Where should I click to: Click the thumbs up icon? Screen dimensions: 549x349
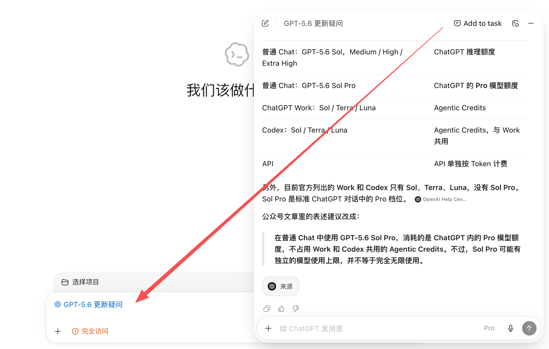281,308
